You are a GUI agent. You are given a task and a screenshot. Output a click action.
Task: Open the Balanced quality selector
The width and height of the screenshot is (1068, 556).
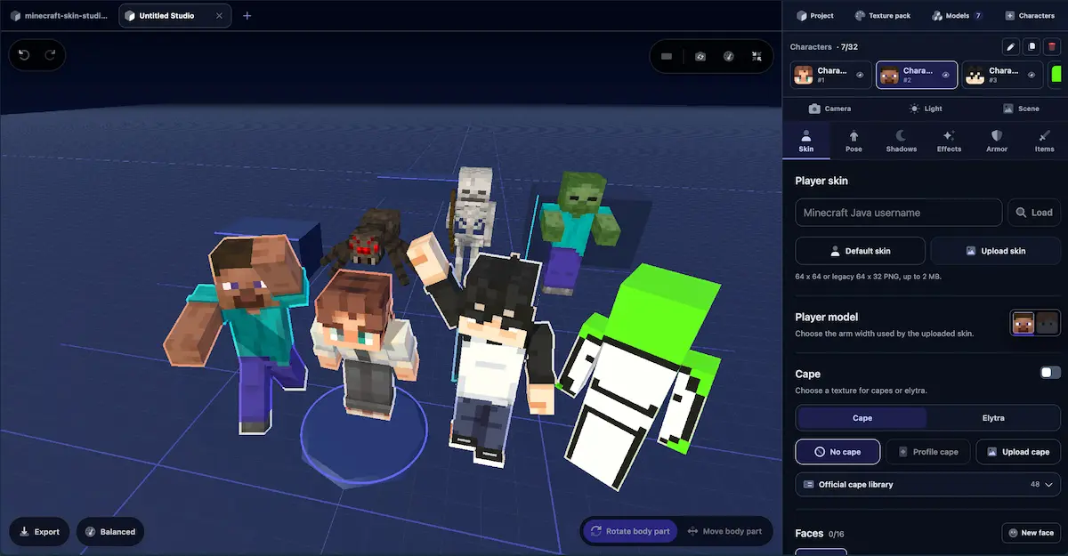(x=110, y=532)
